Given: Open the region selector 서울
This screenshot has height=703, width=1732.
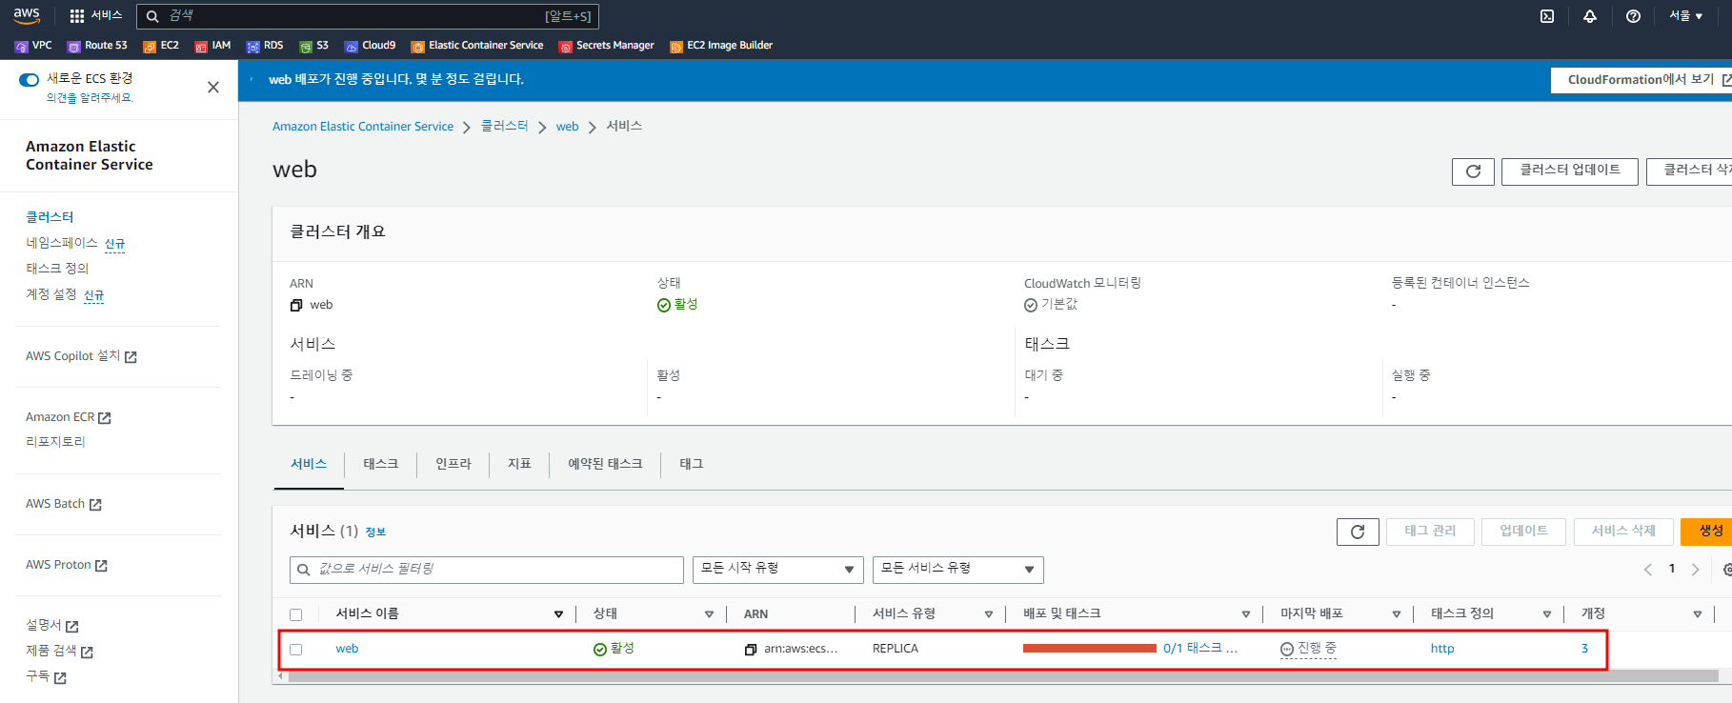Looking at the screenshot, I should coord(1685,16).
